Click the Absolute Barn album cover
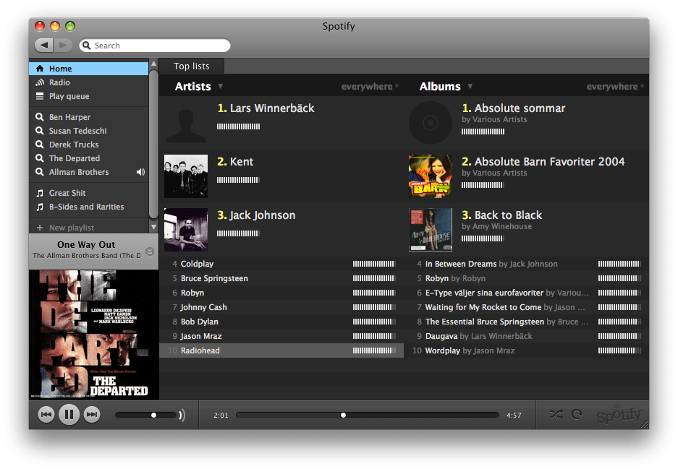678x469 pixels. pos(431,176)
